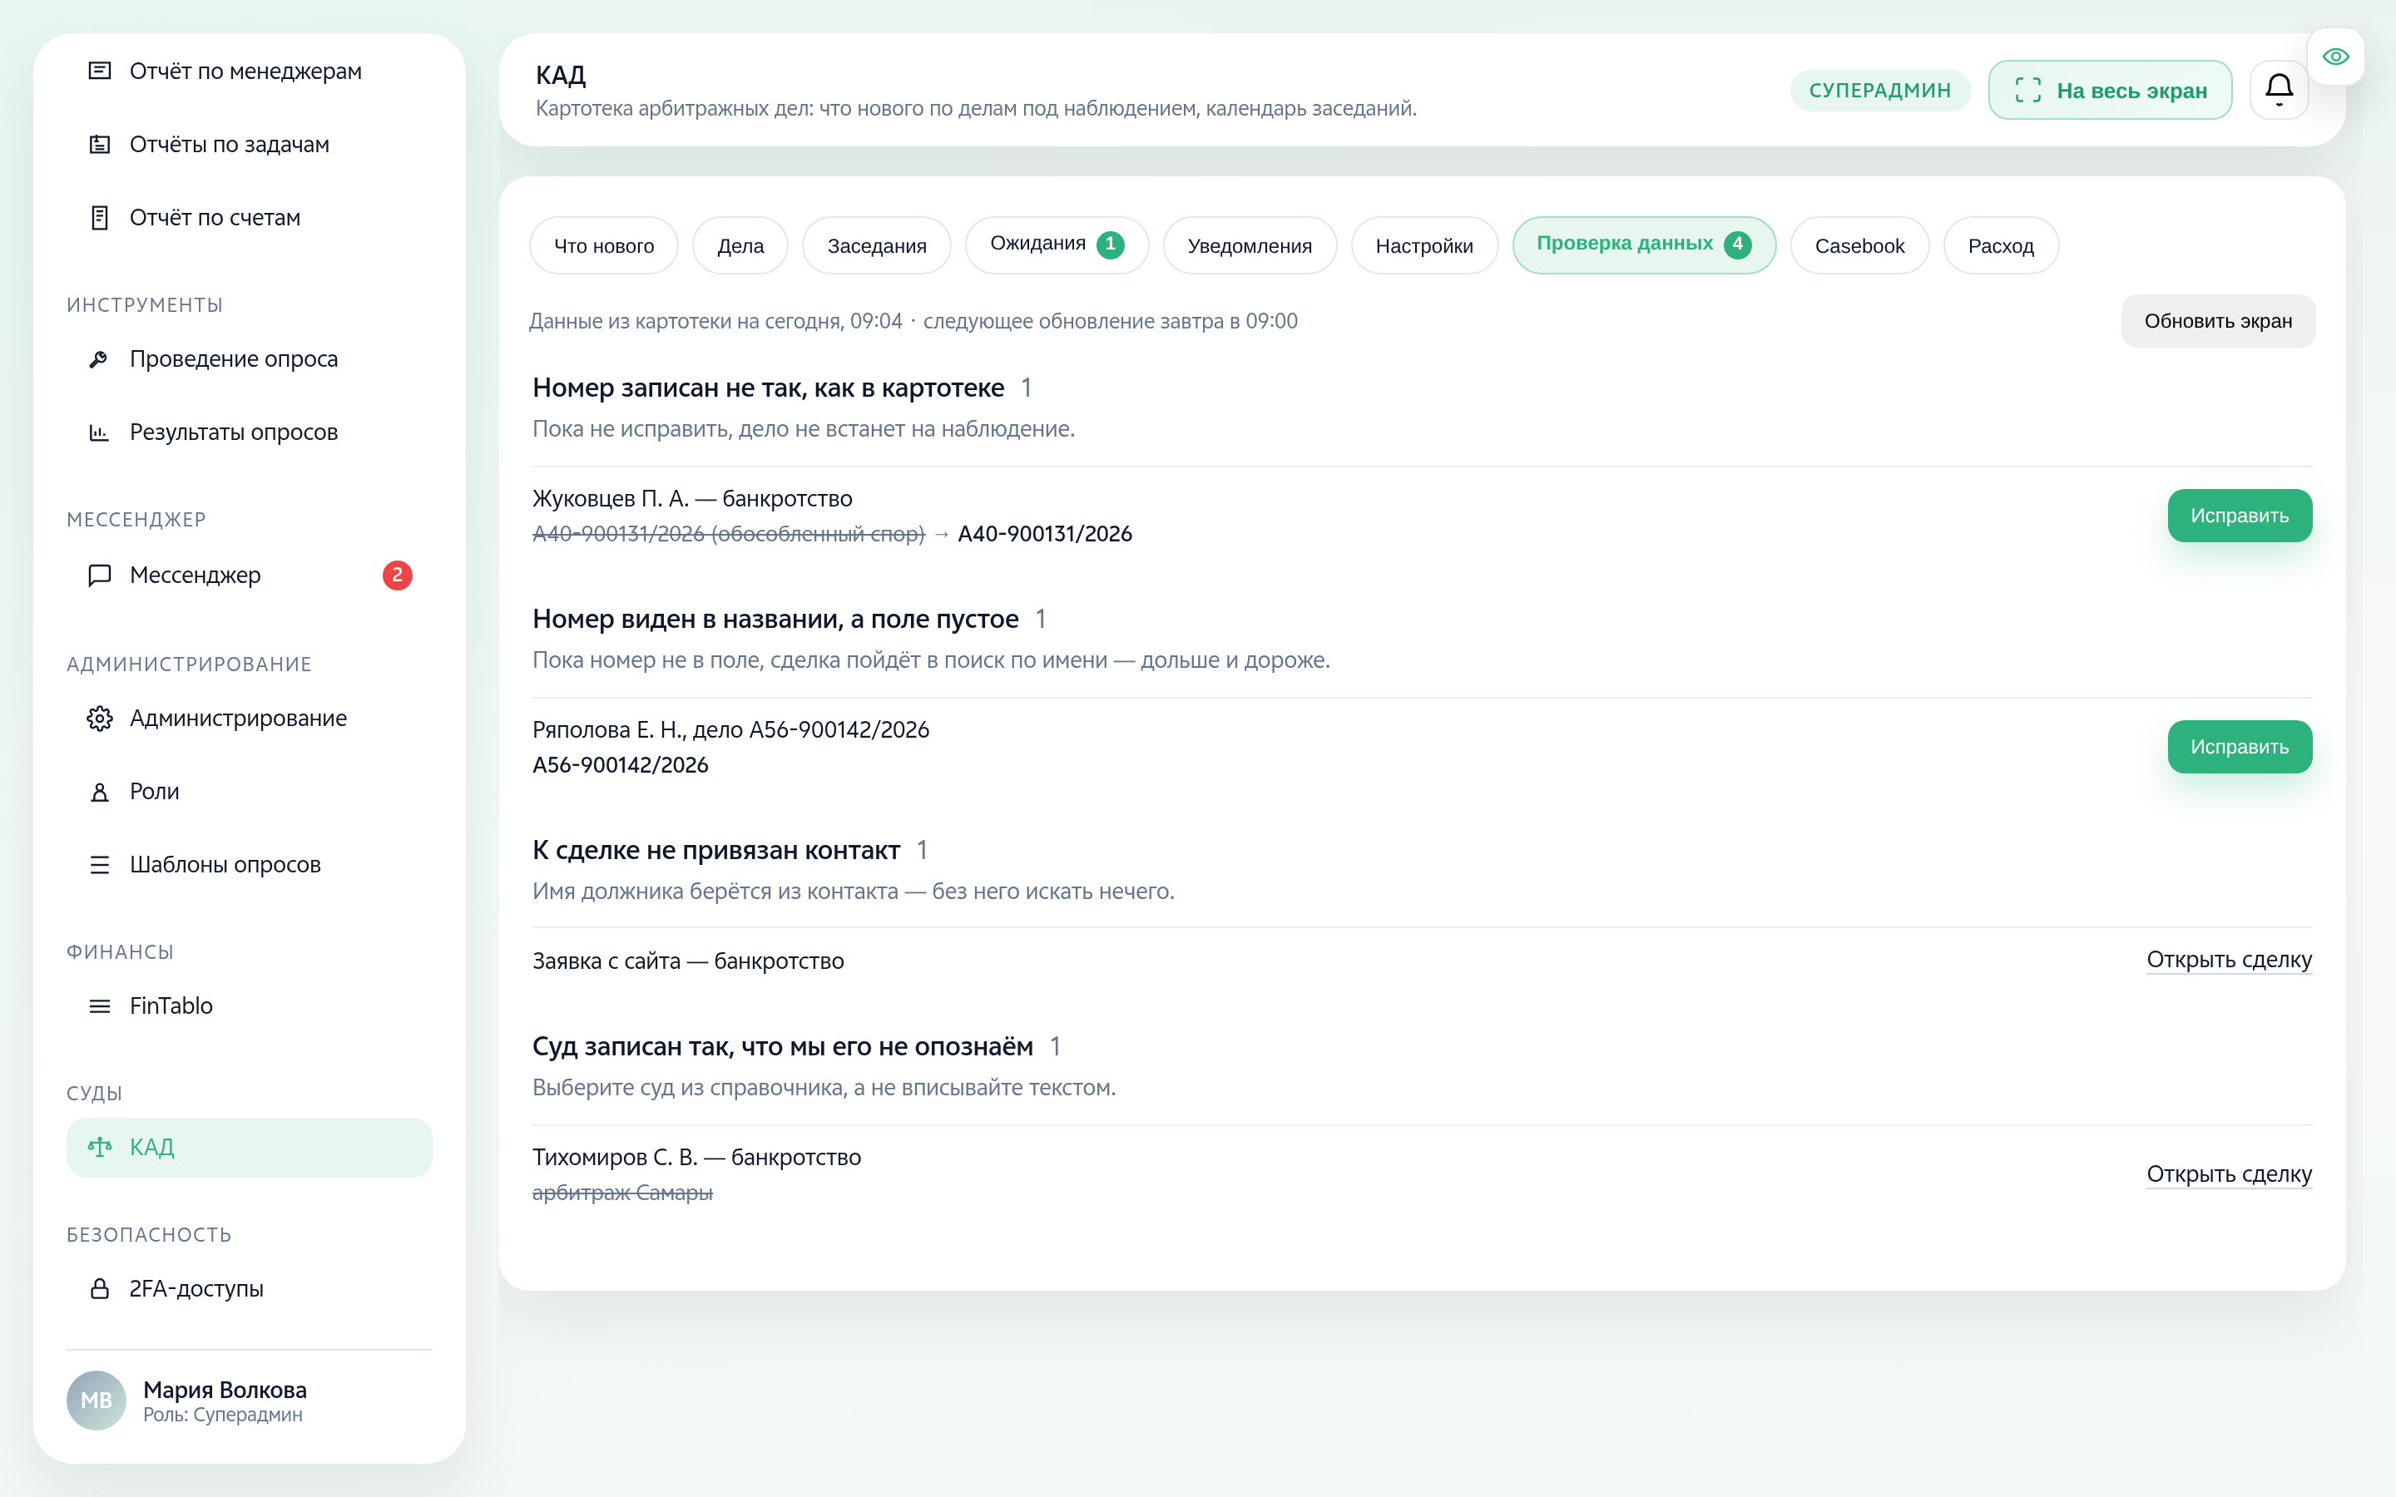Click the Отчёт по счетам document icon

100,218
